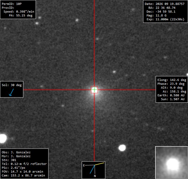The height and width of the screenshot is (179, 188).
Task: Select the PSc: 2.41"/px value
Action: [x=13, y=168]
